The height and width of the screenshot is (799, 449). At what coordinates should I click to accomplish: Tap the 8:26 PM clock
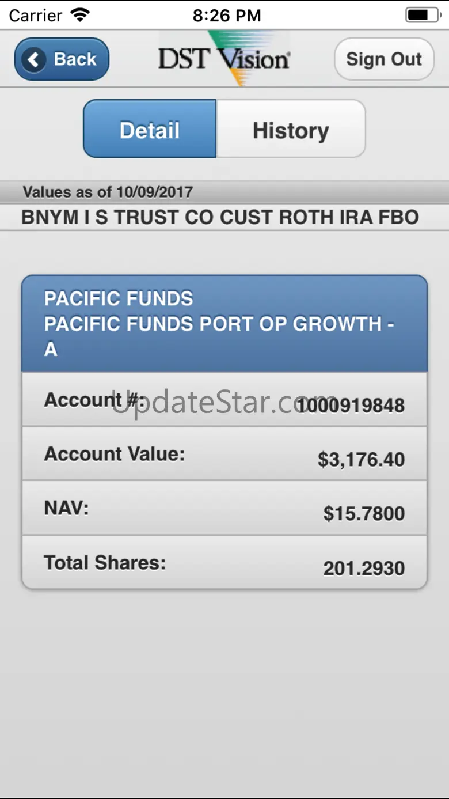[x=227, y=16]
